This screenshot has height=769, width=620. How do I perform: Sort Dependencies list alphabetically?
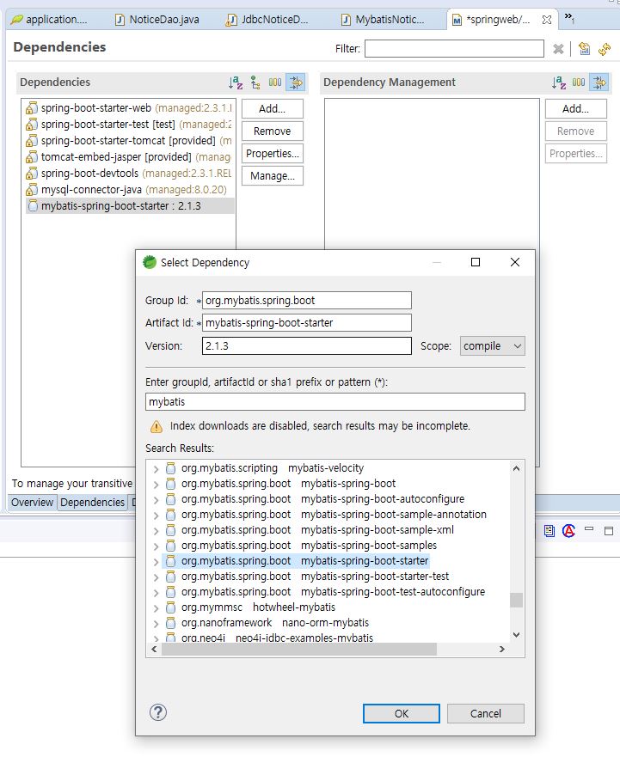[236, 82]
